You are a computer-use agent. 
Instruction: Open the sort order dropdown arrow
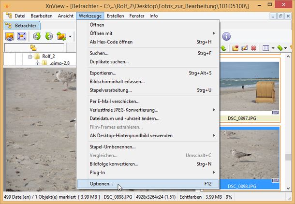click(287, 48)
